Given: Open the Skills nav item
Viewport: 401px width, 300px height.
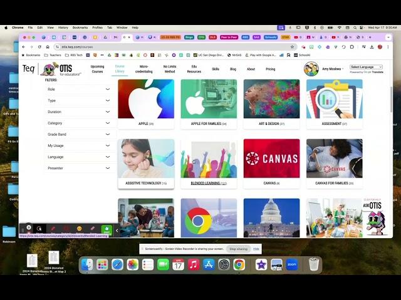Looking at the screenshot, I should point(216,69).
